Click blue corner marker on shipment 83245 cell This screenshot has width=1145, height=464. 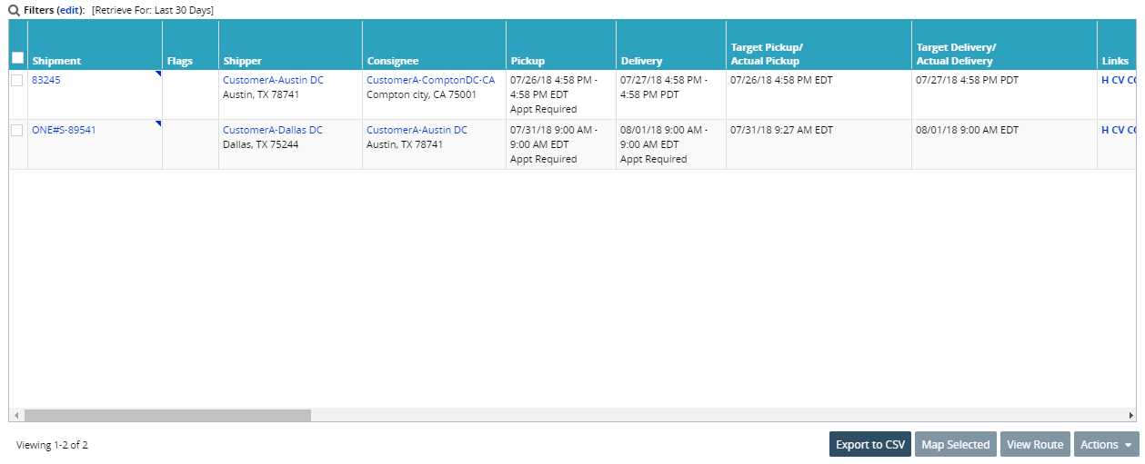[158, 74]
